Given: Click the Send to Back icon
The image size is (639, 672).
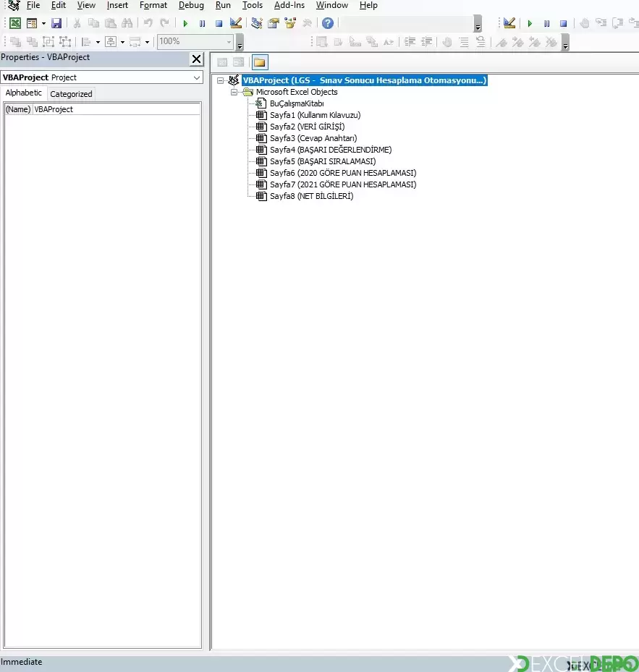Looking at the screenshot, I should [32, 41].
